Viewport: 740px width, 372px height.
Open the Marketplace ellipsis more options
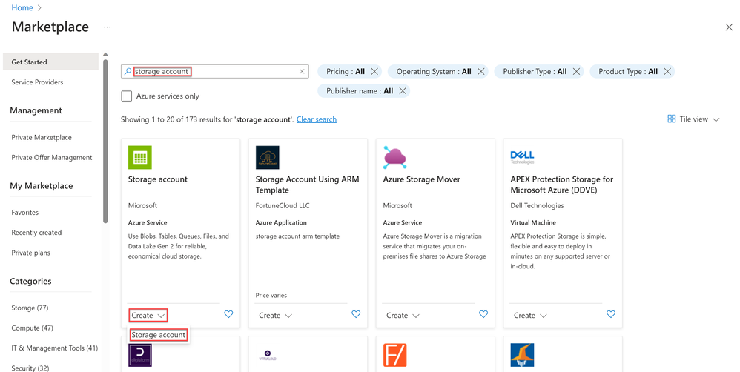click(107, 27)
